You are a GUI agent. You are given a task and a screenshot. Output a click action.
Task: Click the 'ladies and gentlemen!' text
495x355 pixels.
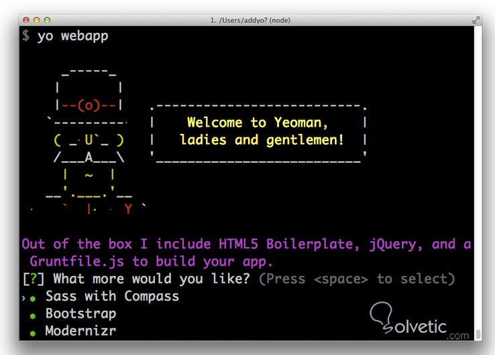(262, 140)
